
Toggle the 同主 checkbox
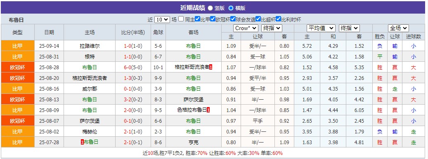[x=181, y=19]
